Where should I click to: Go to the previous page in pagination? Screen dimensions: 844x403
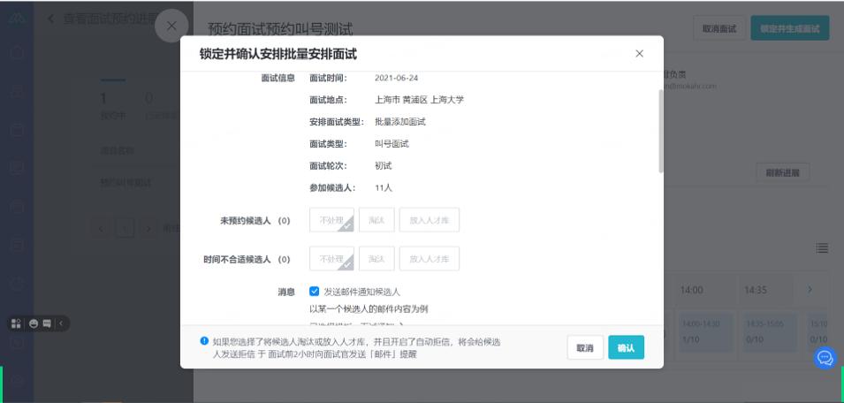102,228
